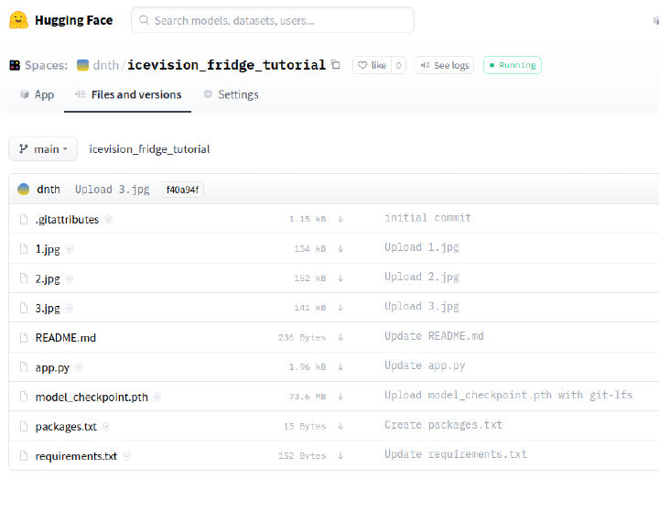This screenshot has height=523, width=659.
Task: Like this Space with the heart button
Action: point(372,65)
